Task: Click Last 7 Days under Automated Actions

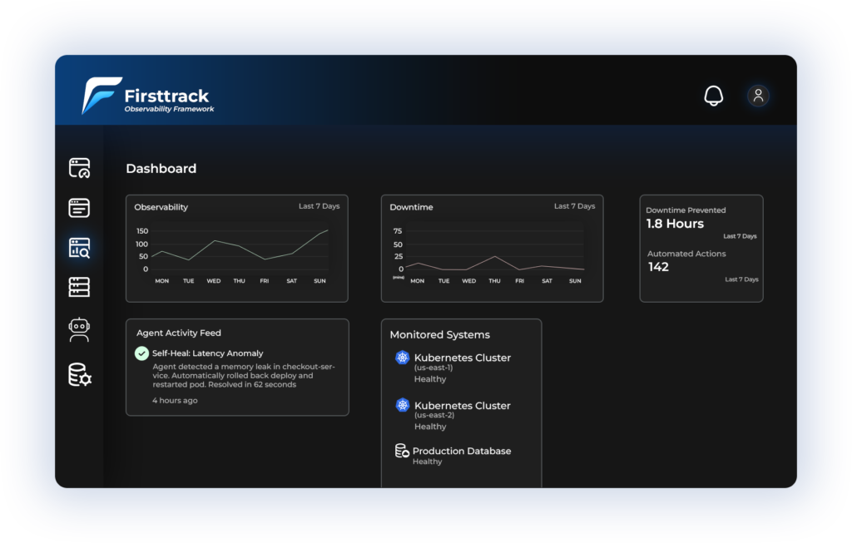Action: [x=741, y=279]
